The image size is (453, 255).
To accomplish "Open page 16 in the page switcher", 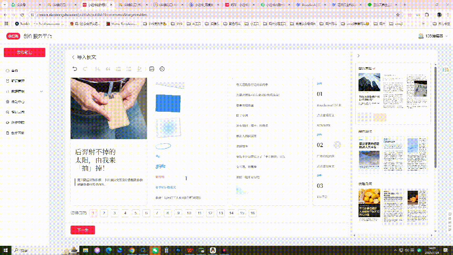I will pos(252,213).
